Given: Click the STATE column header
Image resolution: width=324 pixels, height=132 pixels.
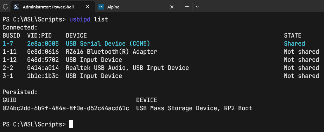Looking at the screenshot, I should [293, 35].
